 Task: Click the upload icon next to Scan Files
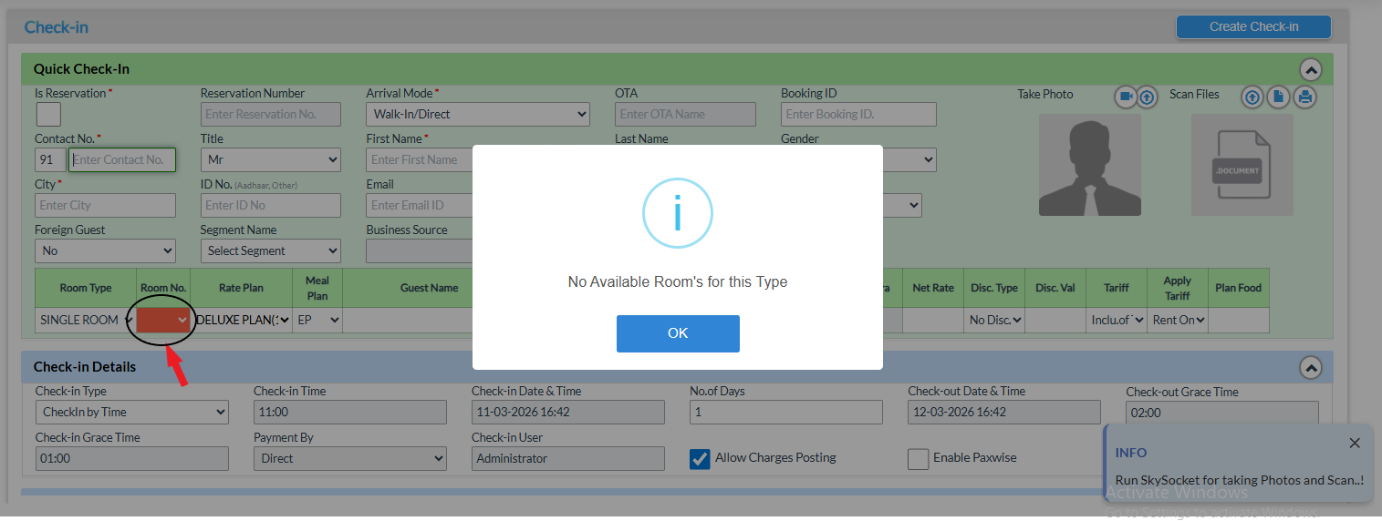click(x=1252, y=97)
